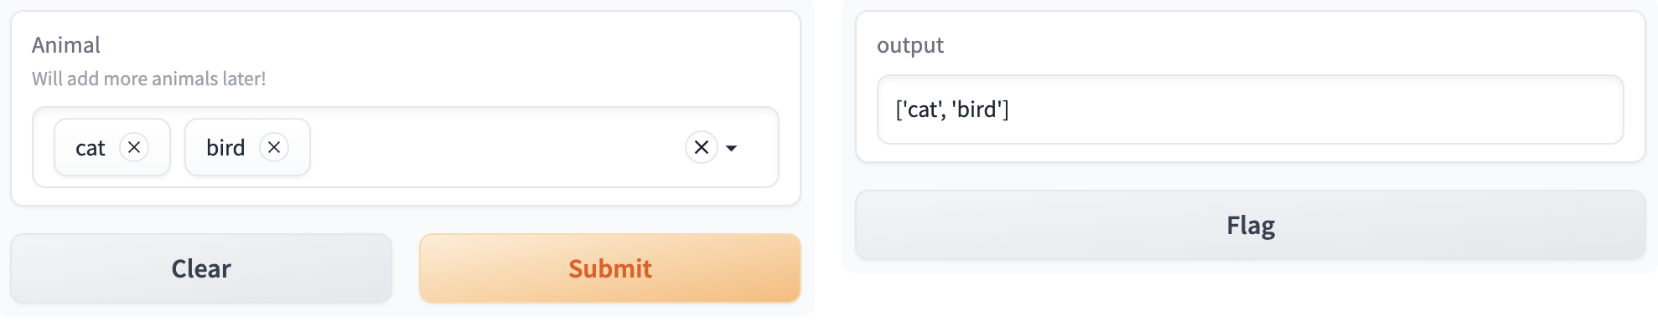The height and width of the screenshot is (321, 1658).
Task: Clear all selected animals with circled x
Action: [x=702, y=147]
